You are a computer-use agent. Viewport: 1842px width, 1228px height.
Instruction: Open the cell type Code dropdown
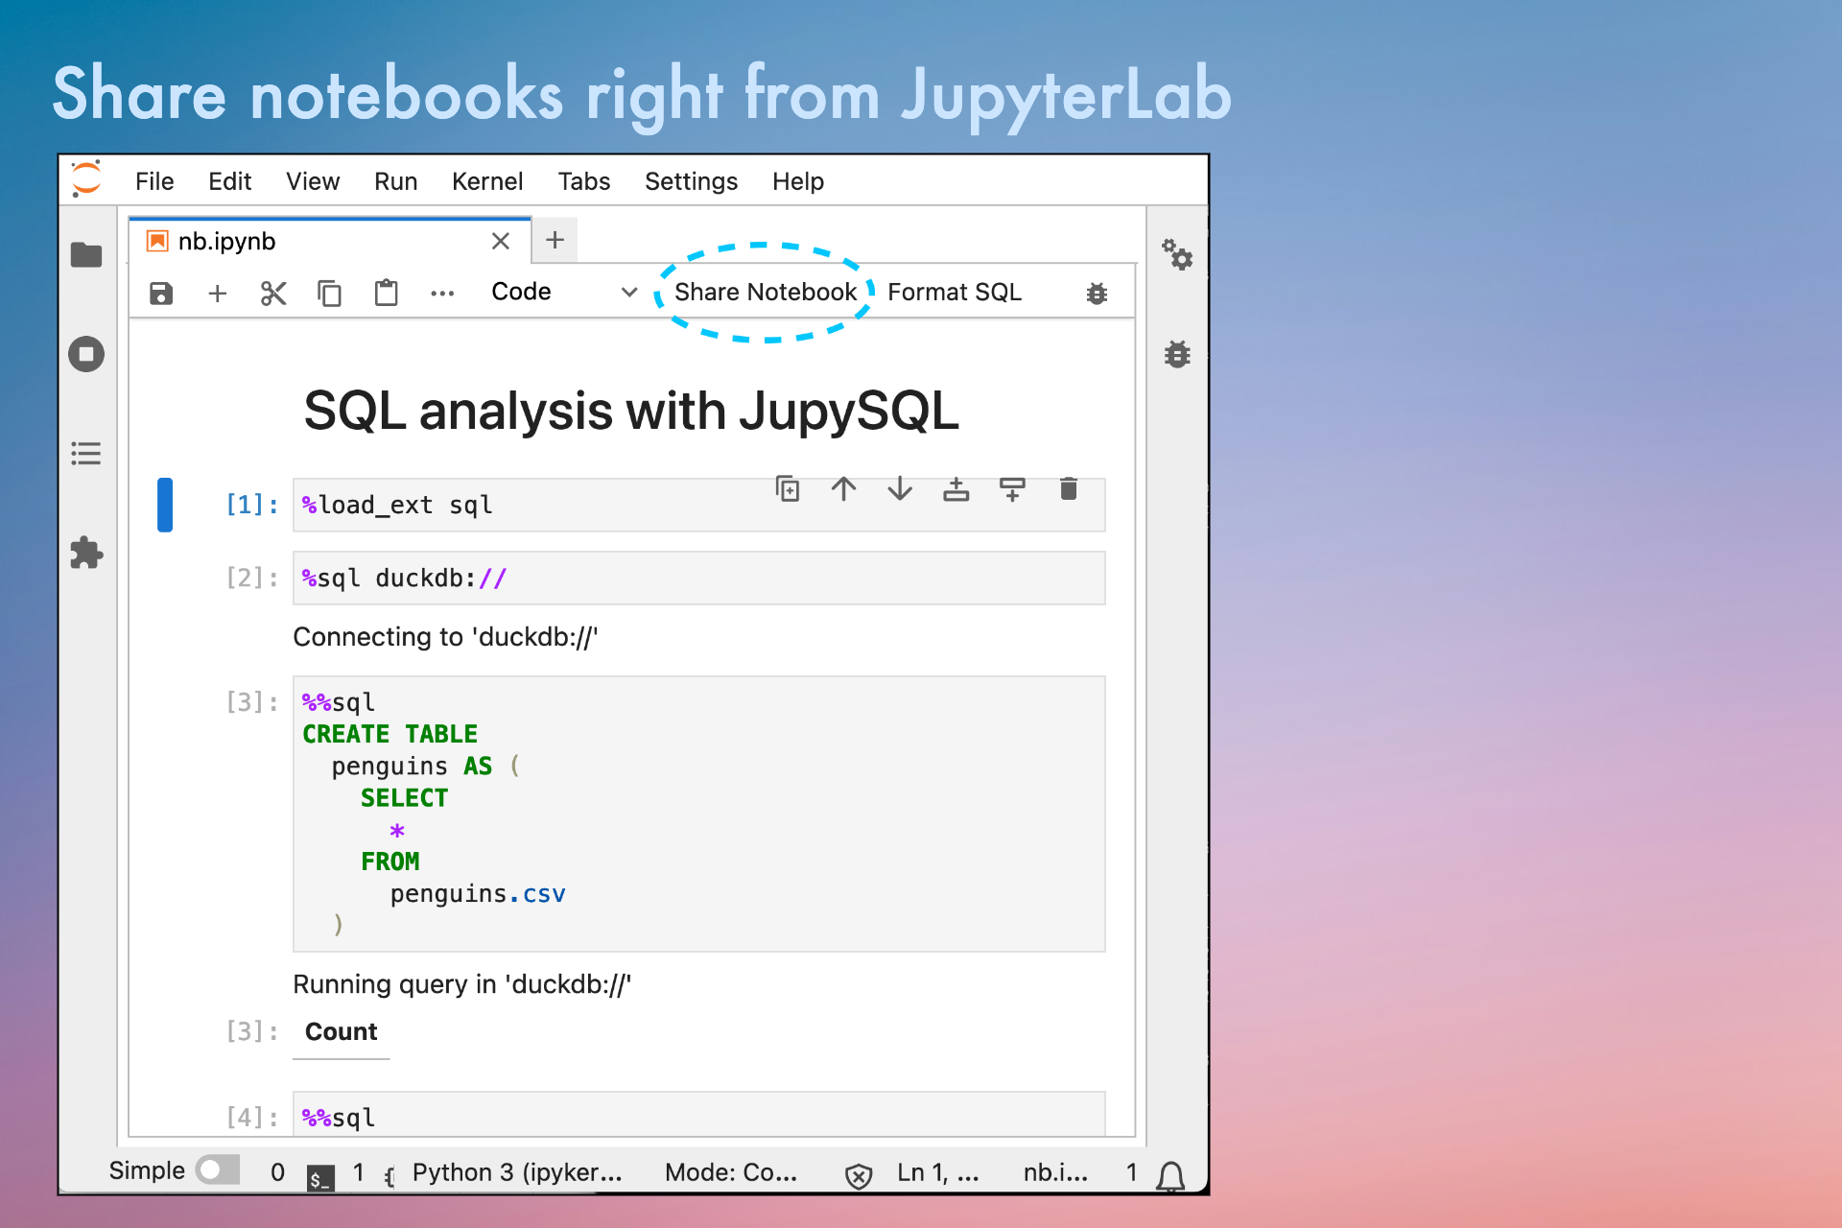pyautogui.click(x=563, y=292)
